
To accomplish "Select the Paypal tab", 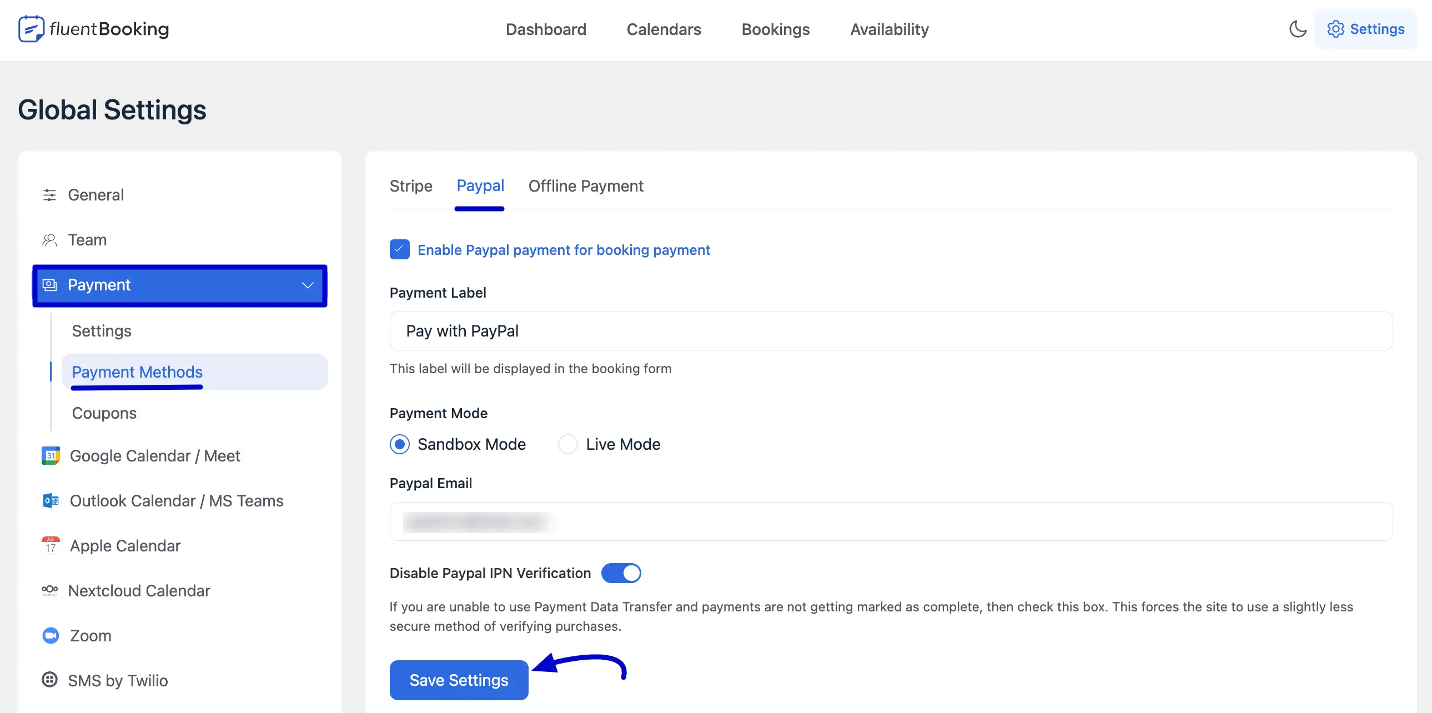I will (480, 186).
